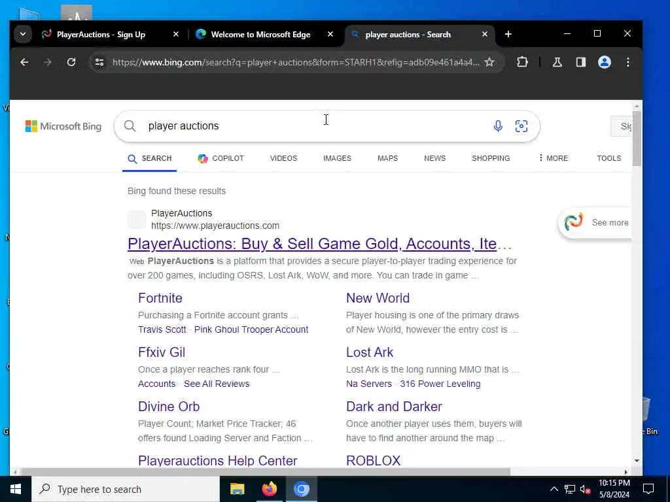
Task: Open Playerauctions Help Center link
Action: (217, 461)
